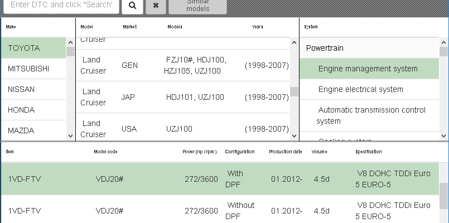Image resolution: width=449 pixels, height=223 pixels.
Task: Click down arrow of Model list scrollbar
Action: point(294,136)
